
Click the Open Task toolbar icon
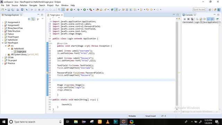tap(101, 10)
